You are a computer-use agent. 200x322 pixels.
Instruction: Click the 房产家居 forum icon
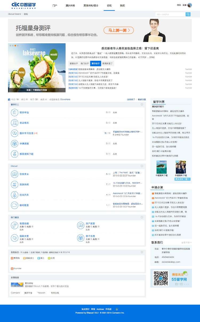click(81, 226)
